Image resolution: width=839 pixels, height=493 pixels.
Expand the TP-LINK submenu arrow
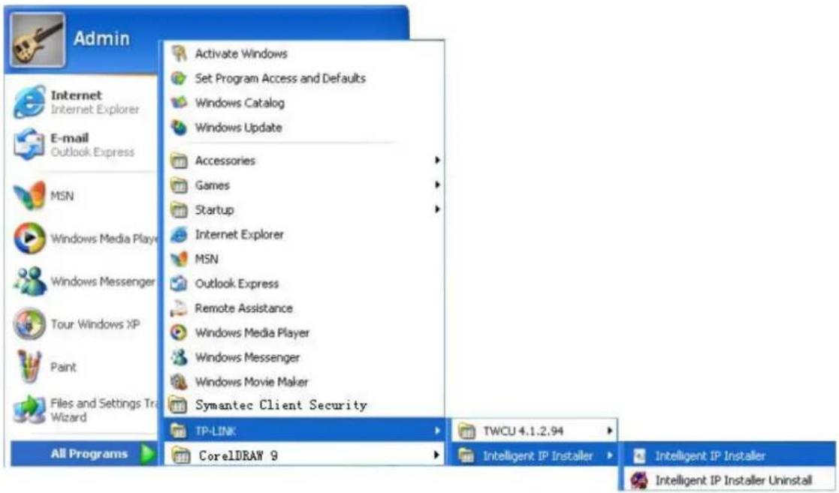437,431
